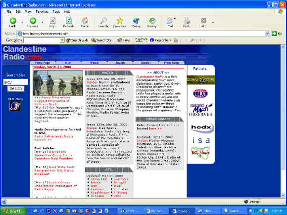This screenshot has width=287, height=215.
Task: Open the isa partner logo
Action: tap(201, 140)
